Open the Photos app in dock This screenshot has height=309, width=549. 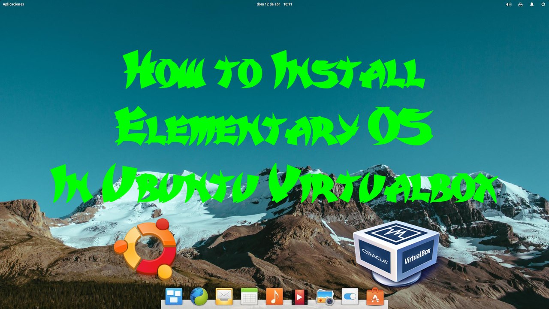[x=325, y=297]
